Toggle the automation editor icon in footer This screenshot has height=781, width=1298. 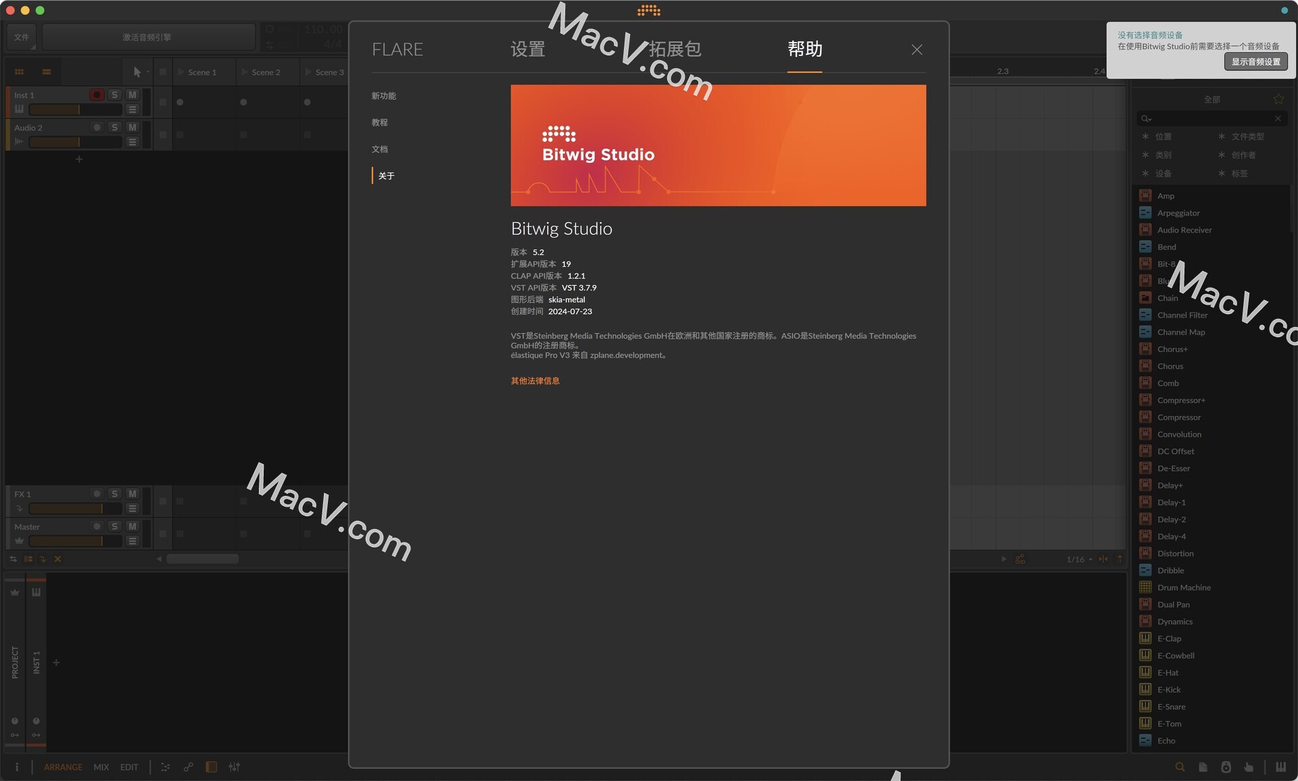[188, 767]
